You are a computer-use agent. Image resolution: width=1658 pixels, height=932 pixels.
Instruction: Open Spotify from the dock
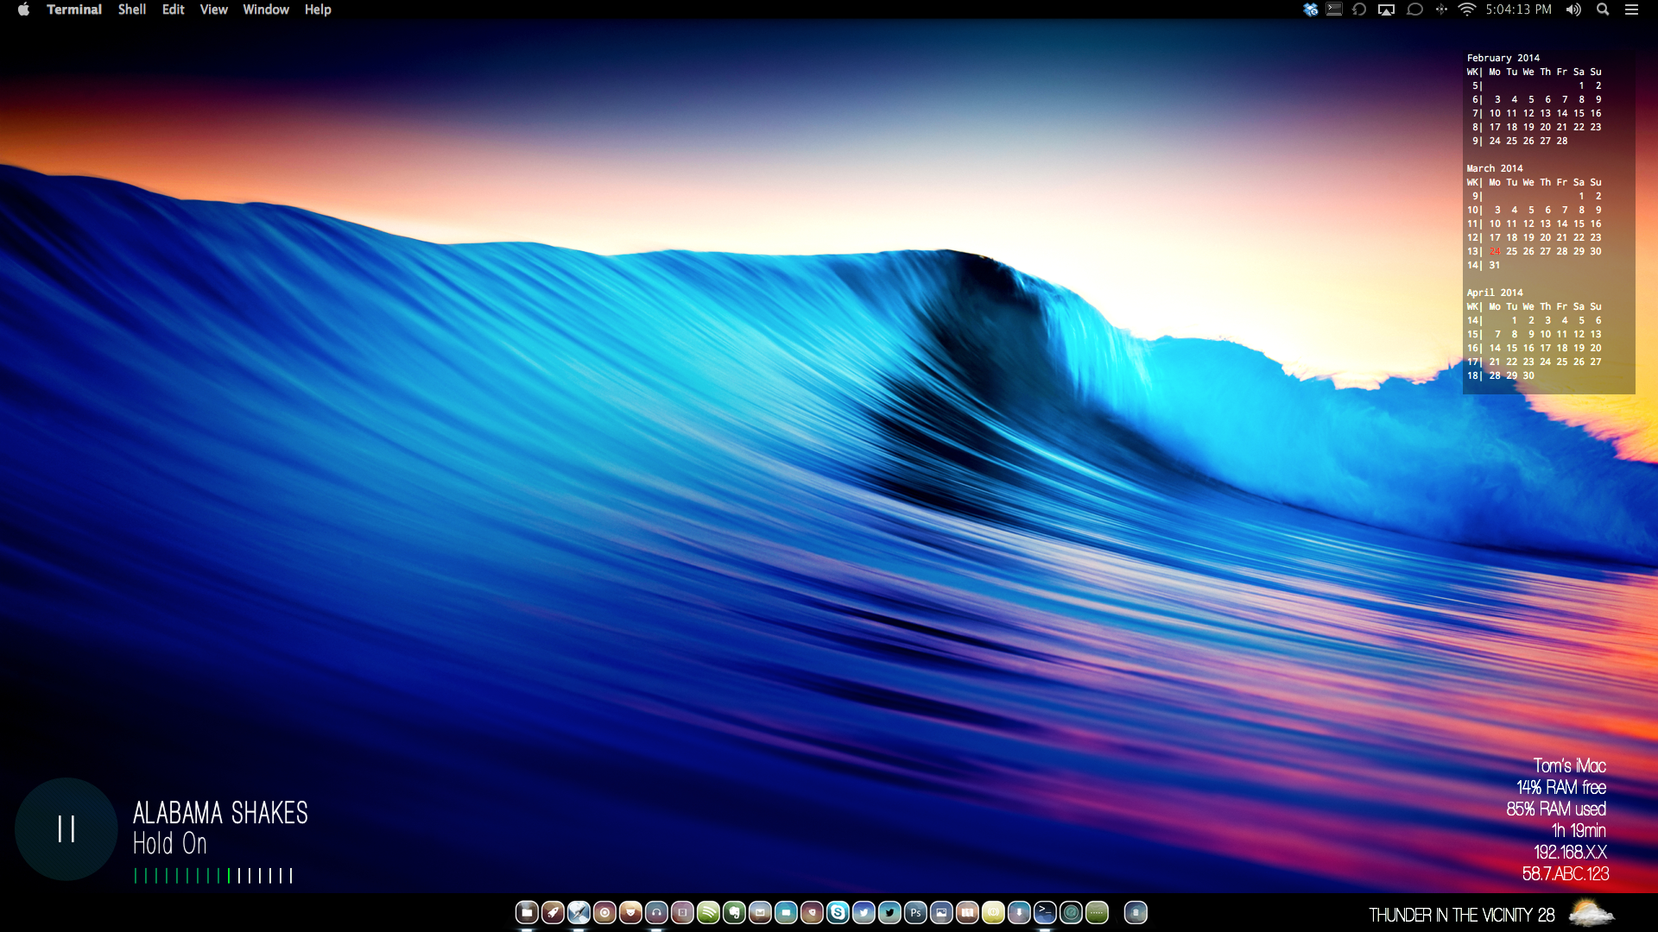(708, 912)
